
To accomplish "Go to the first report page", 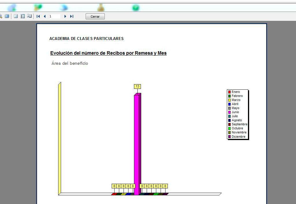I will pos(38,16).
